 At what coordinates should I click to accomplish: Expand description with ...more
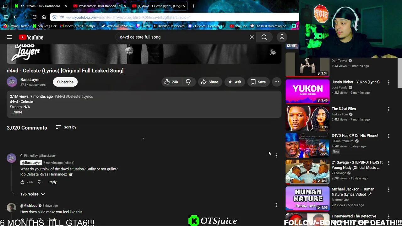click(x=16, y=112)
